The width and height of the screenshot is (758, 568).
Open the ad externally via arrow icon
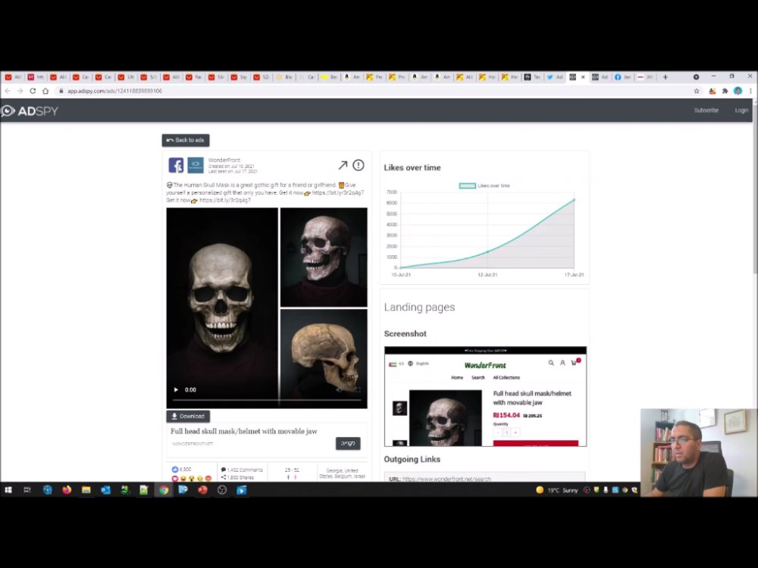(343, 165)
